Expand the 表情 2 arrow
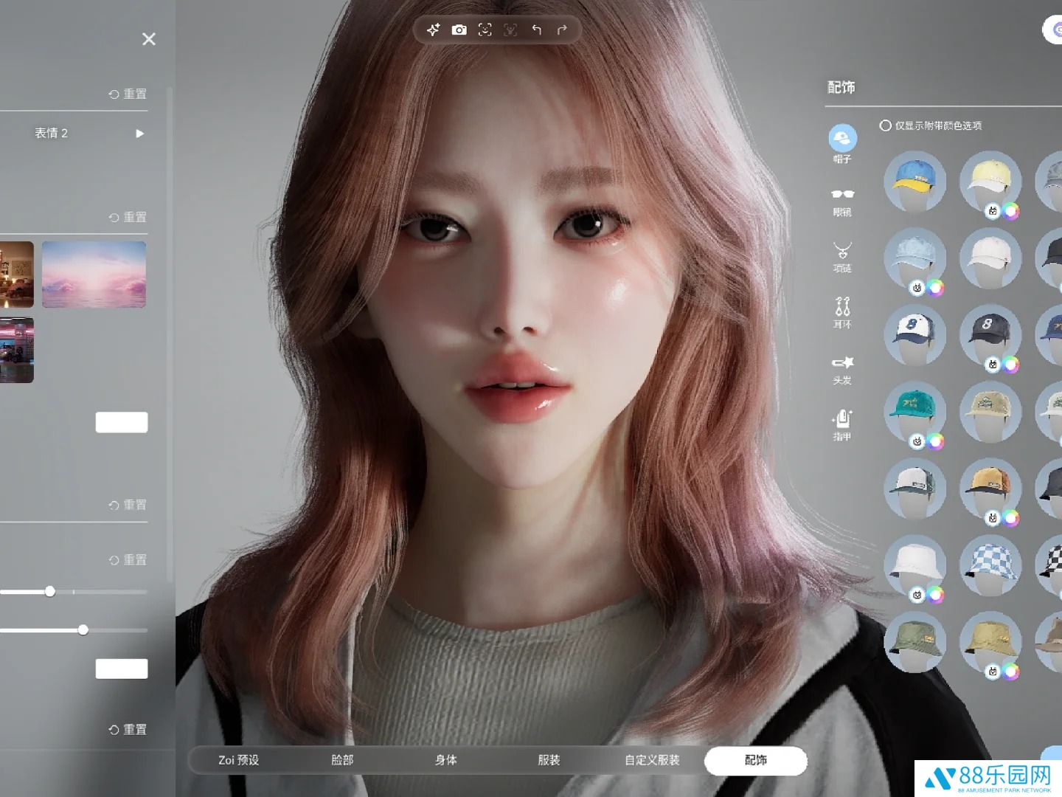The image size is (1062, 797). tap(139, 134)
